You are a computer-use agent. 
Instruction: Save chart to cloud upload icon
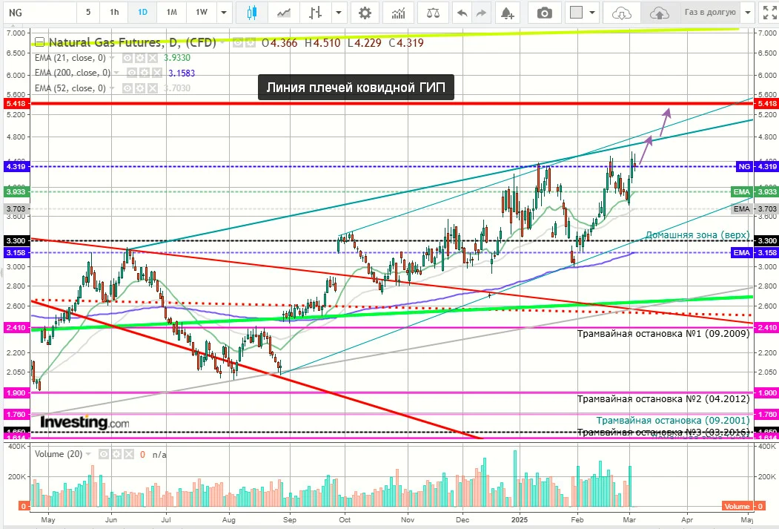point(659,13)
